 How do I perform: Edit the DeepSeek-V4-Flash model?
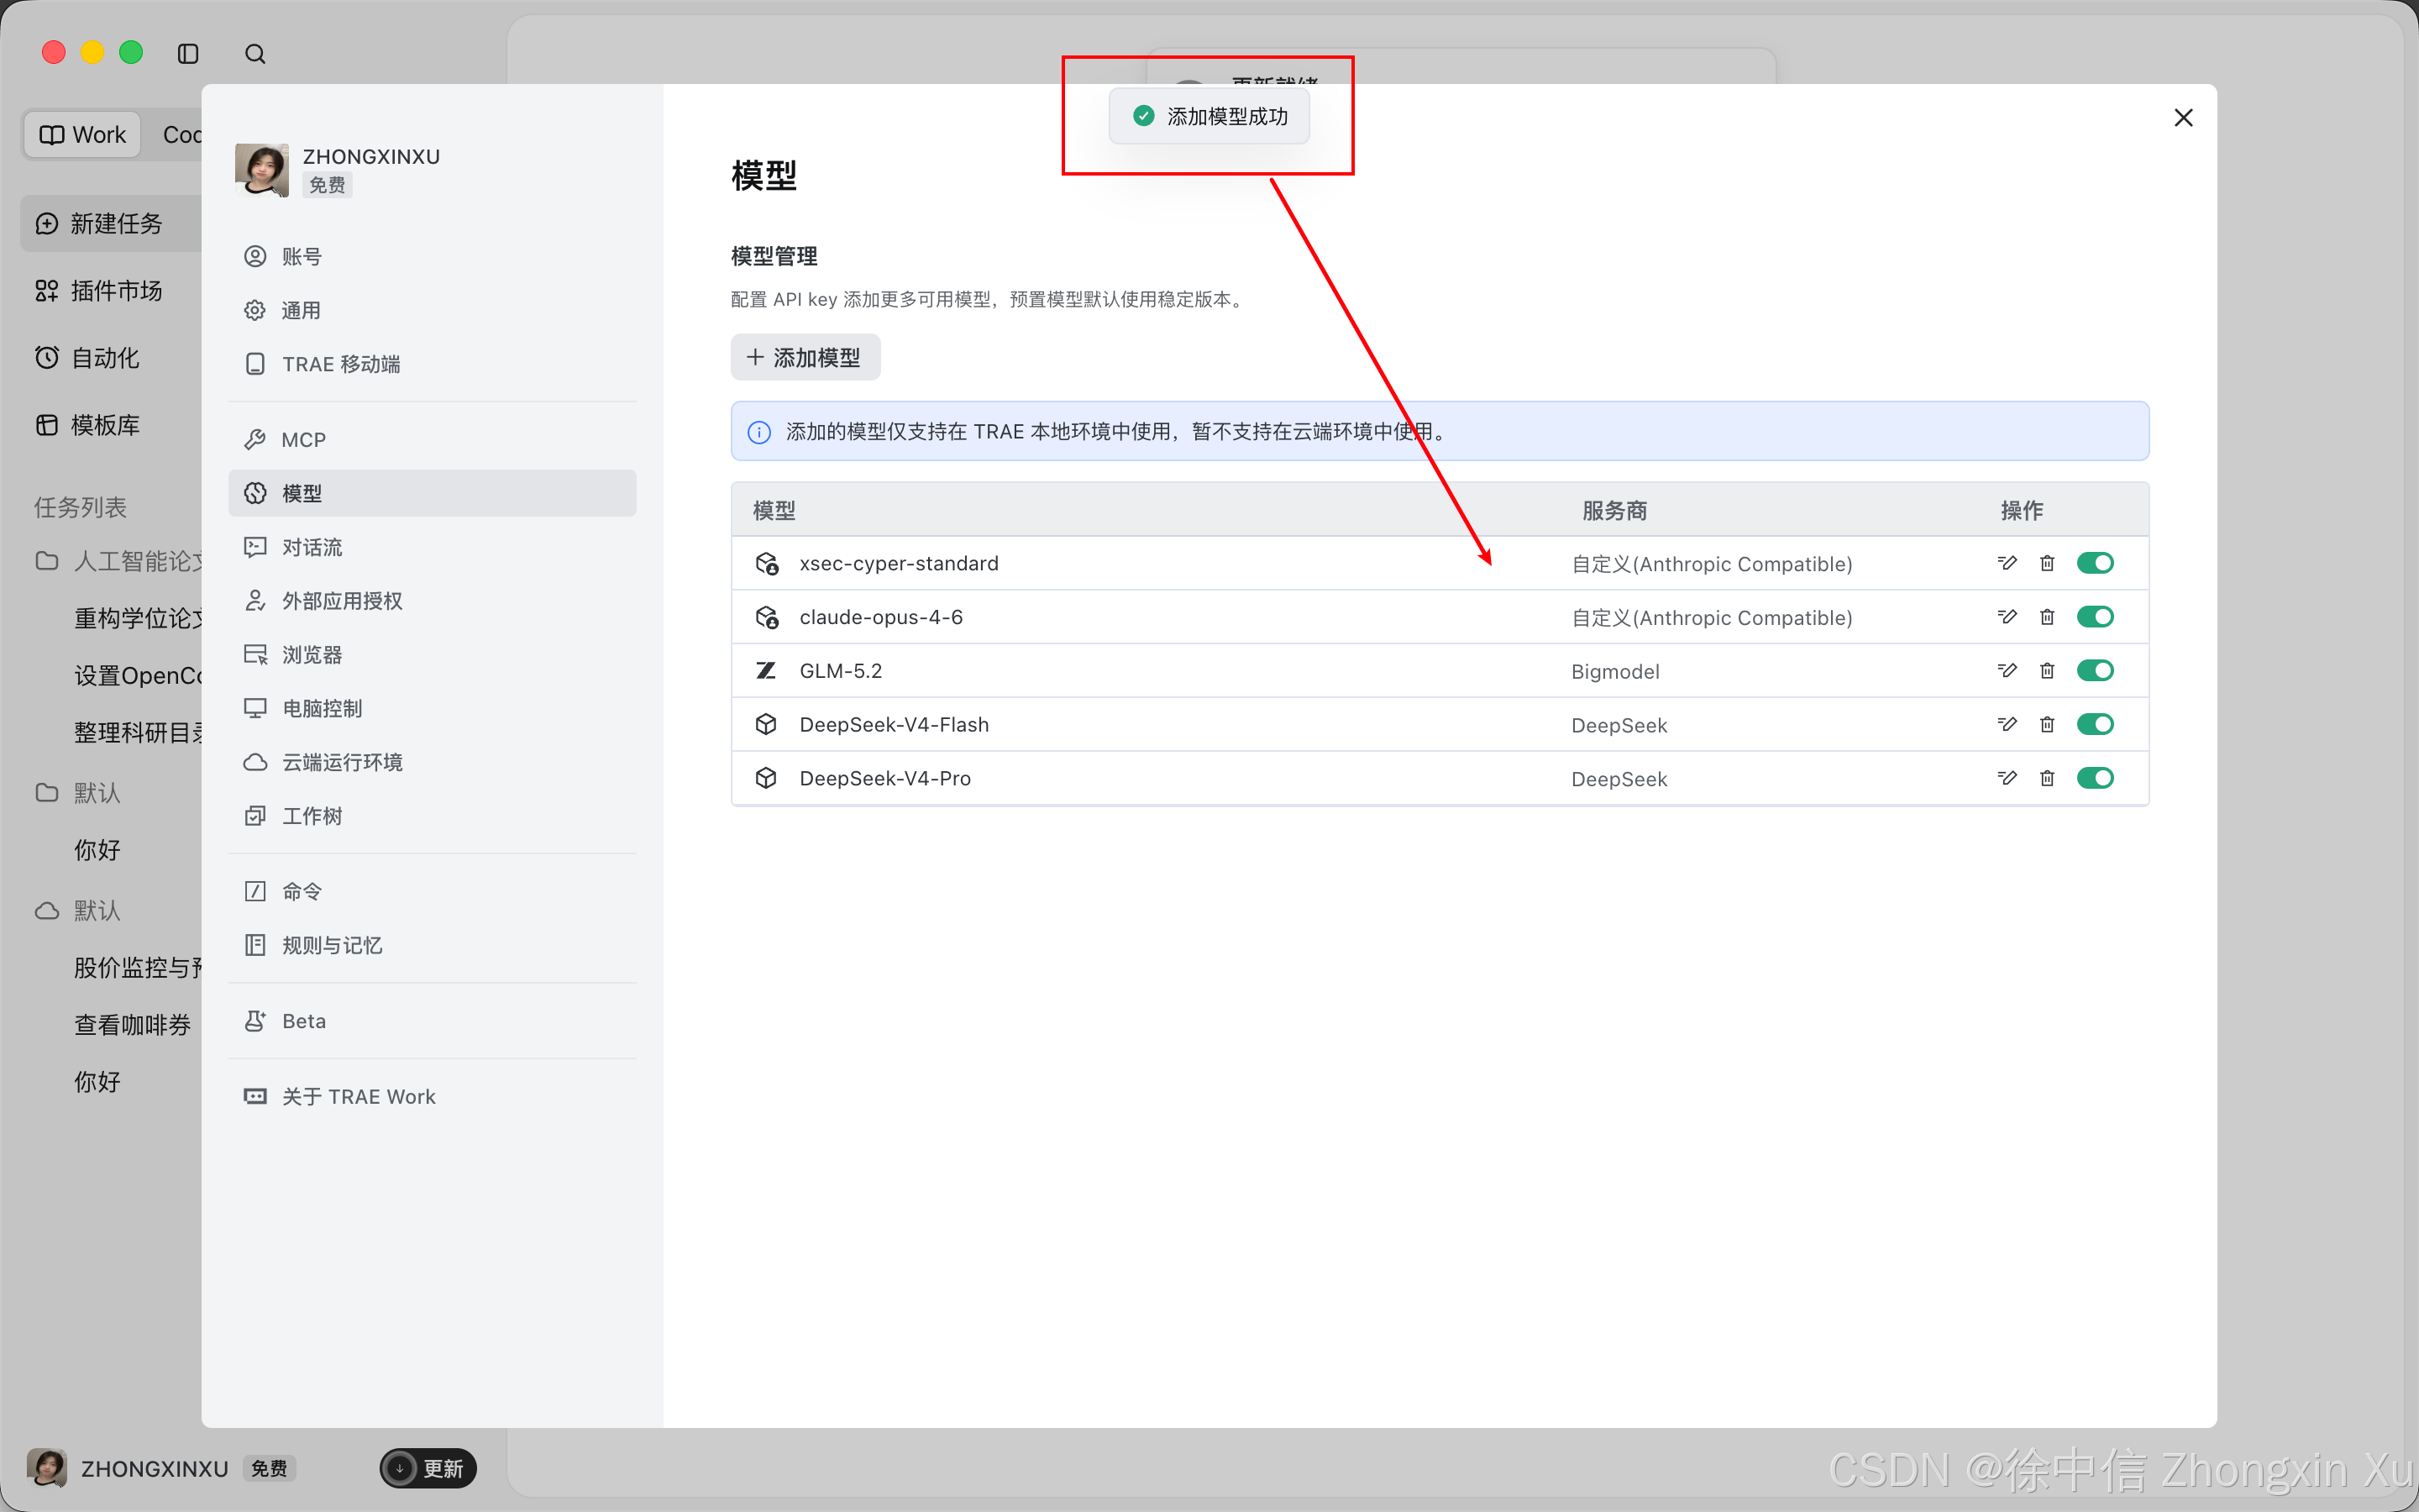2006,724
